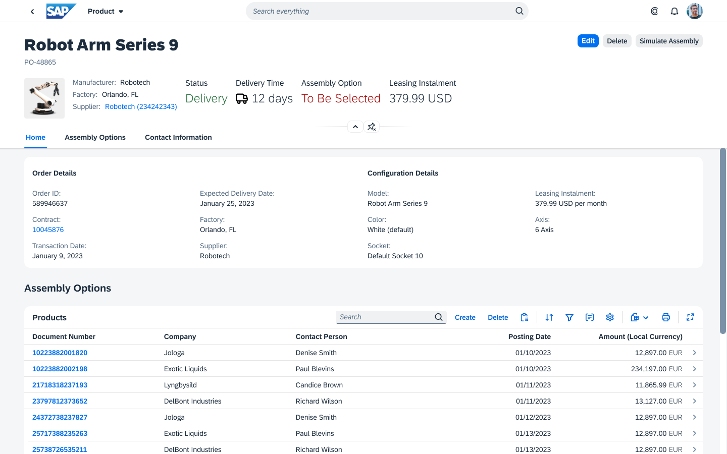Open the filter icon in Products toolbar

(569, 317)
